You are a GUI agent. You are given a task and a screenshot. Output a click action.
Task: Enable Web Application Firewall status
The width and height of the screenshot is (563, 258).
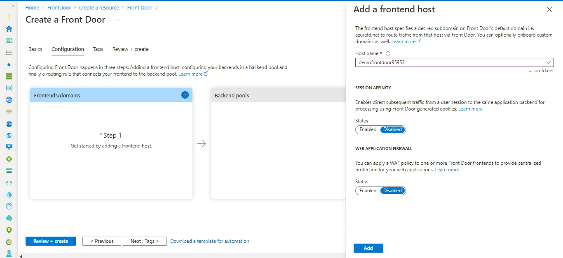click(368, 191)
